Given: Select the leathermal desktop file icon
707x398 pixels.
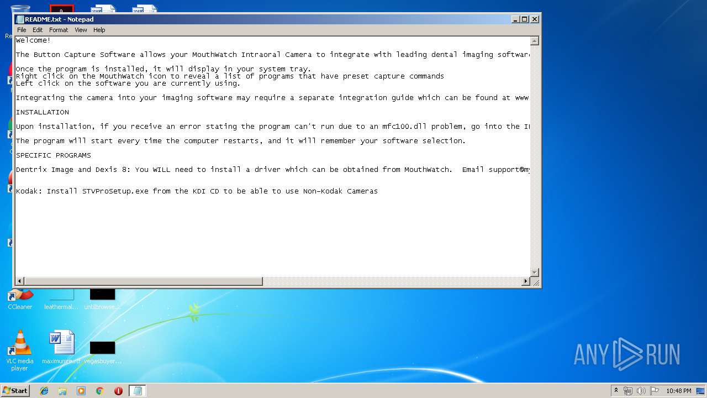Looking at the screenshot, I should tap(61, 300).
